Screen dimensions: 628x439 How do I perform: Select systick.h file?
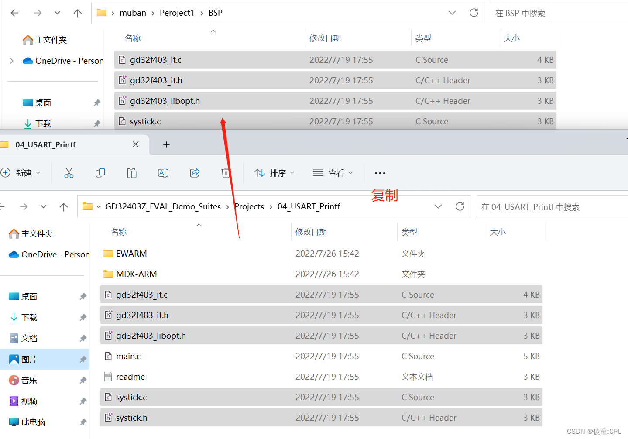[321, 418]
